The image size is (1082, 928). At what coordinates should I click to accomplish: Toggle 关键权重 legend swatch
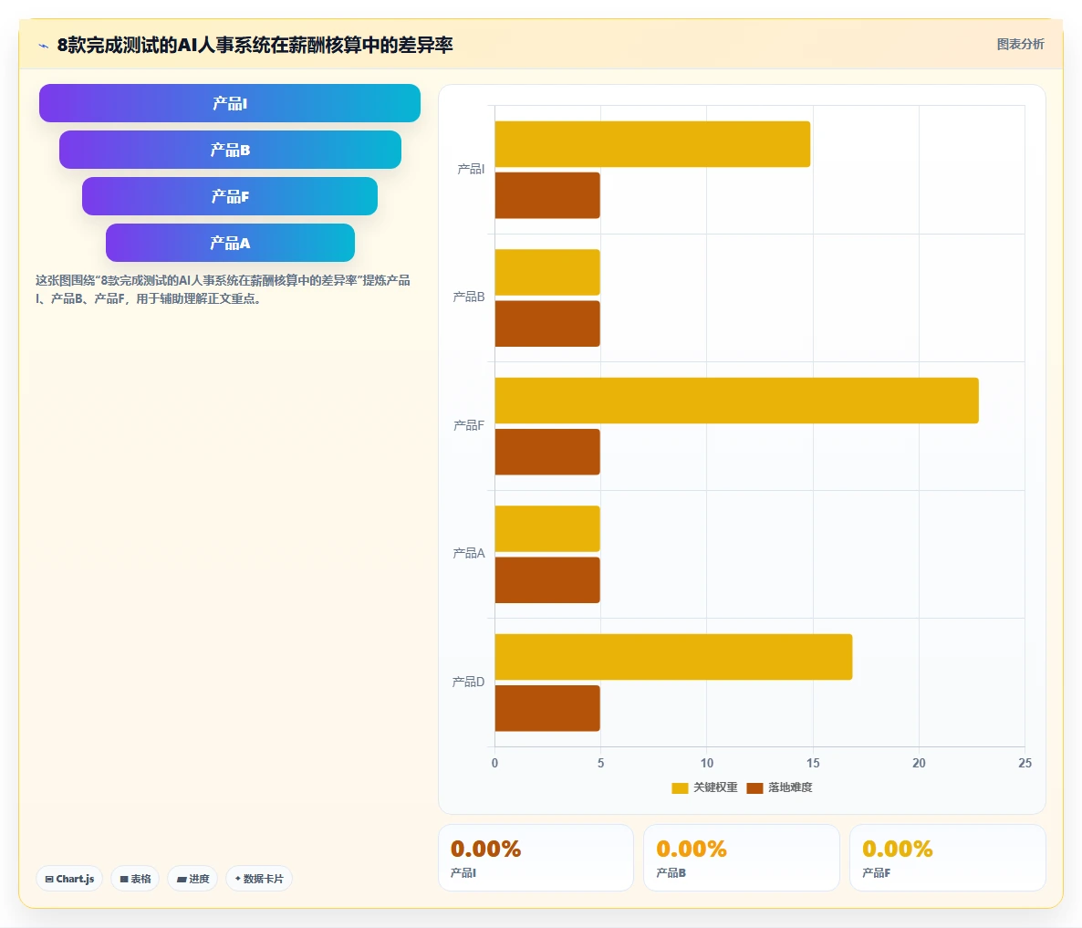680,788
